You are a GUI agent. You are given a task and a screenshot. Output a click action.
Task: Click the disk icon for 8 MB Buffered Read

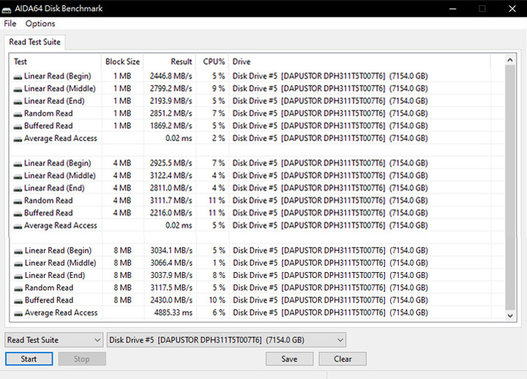click(18, 301)
